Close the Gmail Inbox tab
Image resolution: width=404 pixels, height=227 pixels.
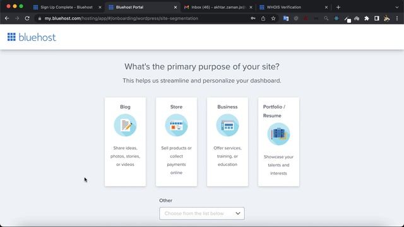(251, 7)
